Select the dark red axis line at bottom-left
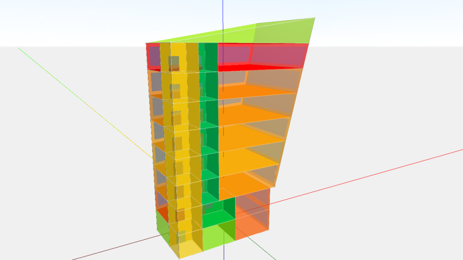Image resolution: width=463 pixels, height=260 pixels. click(104, 252)
